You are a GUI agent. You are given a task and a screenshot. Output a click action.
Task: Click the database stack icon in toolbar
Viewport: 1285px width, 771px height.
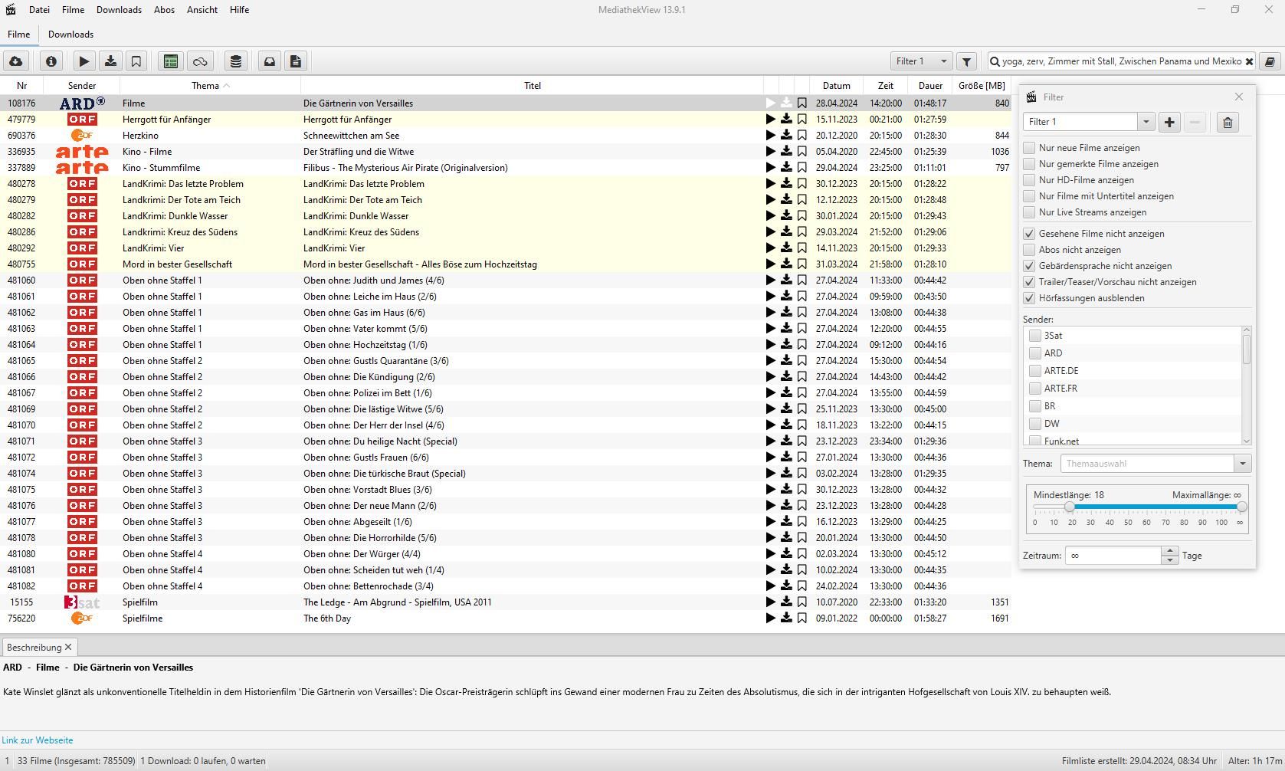236,61
